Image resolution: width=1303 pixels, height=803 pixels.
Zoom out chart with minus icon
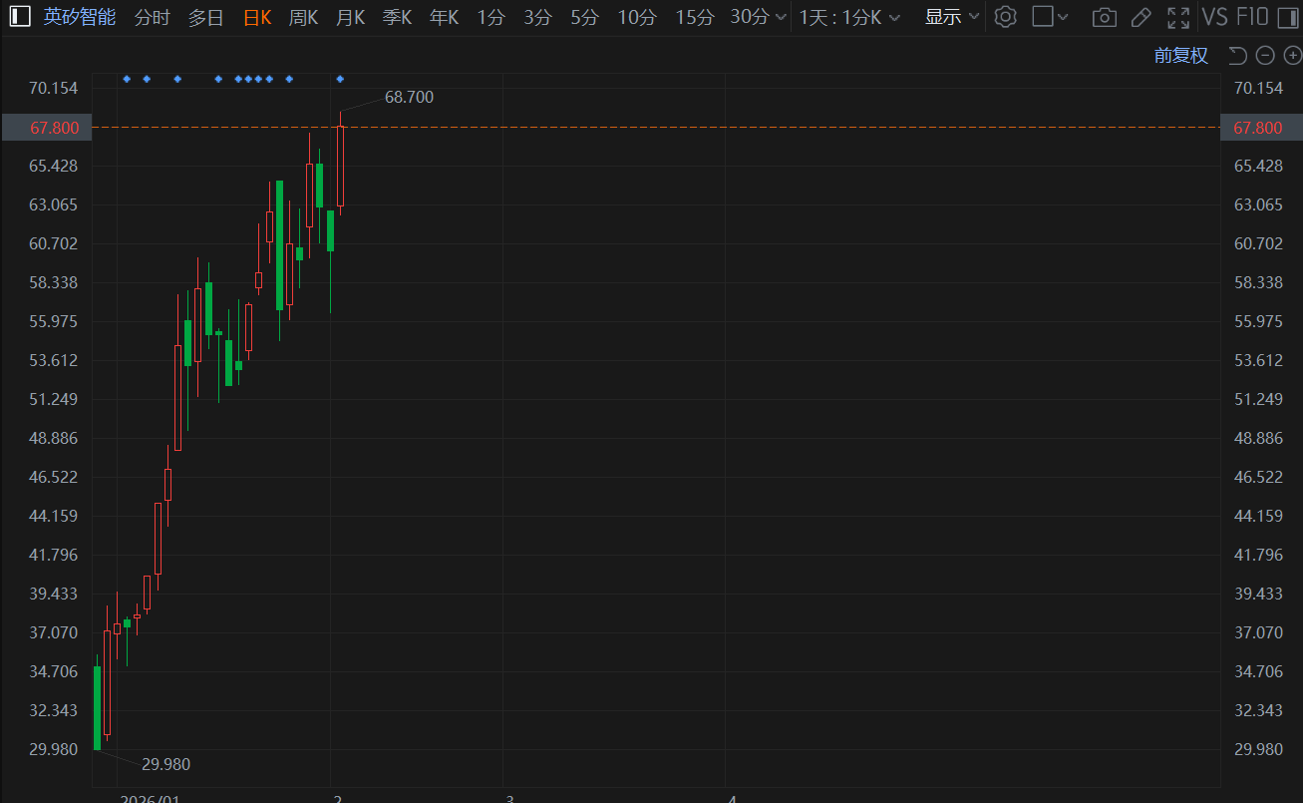(x=1265, y=55)
